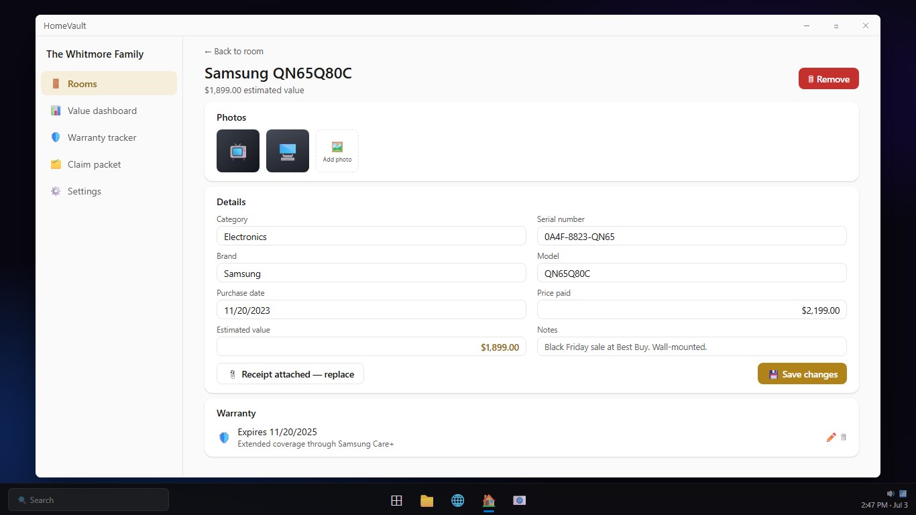Click the Claim packet folder icon

tap(56, 164)
